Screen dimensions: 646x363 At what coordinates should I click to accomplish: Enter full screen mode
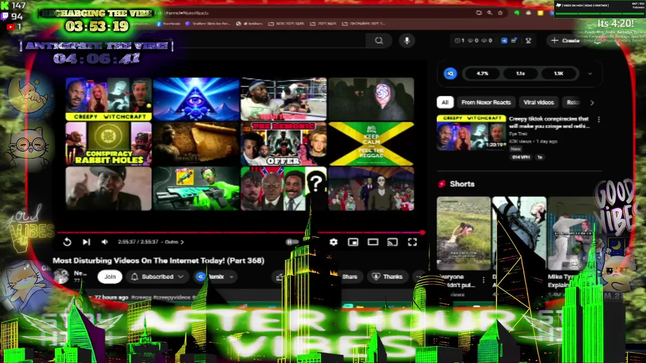coord(412,242)
